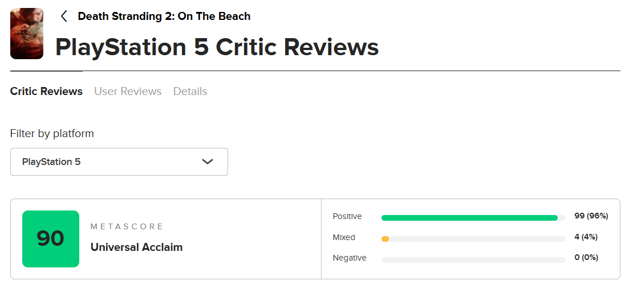The width and height of the screenshot is (625, 289).
Task: Click the 99 (96%) positive count
Action: pos(591,216)
